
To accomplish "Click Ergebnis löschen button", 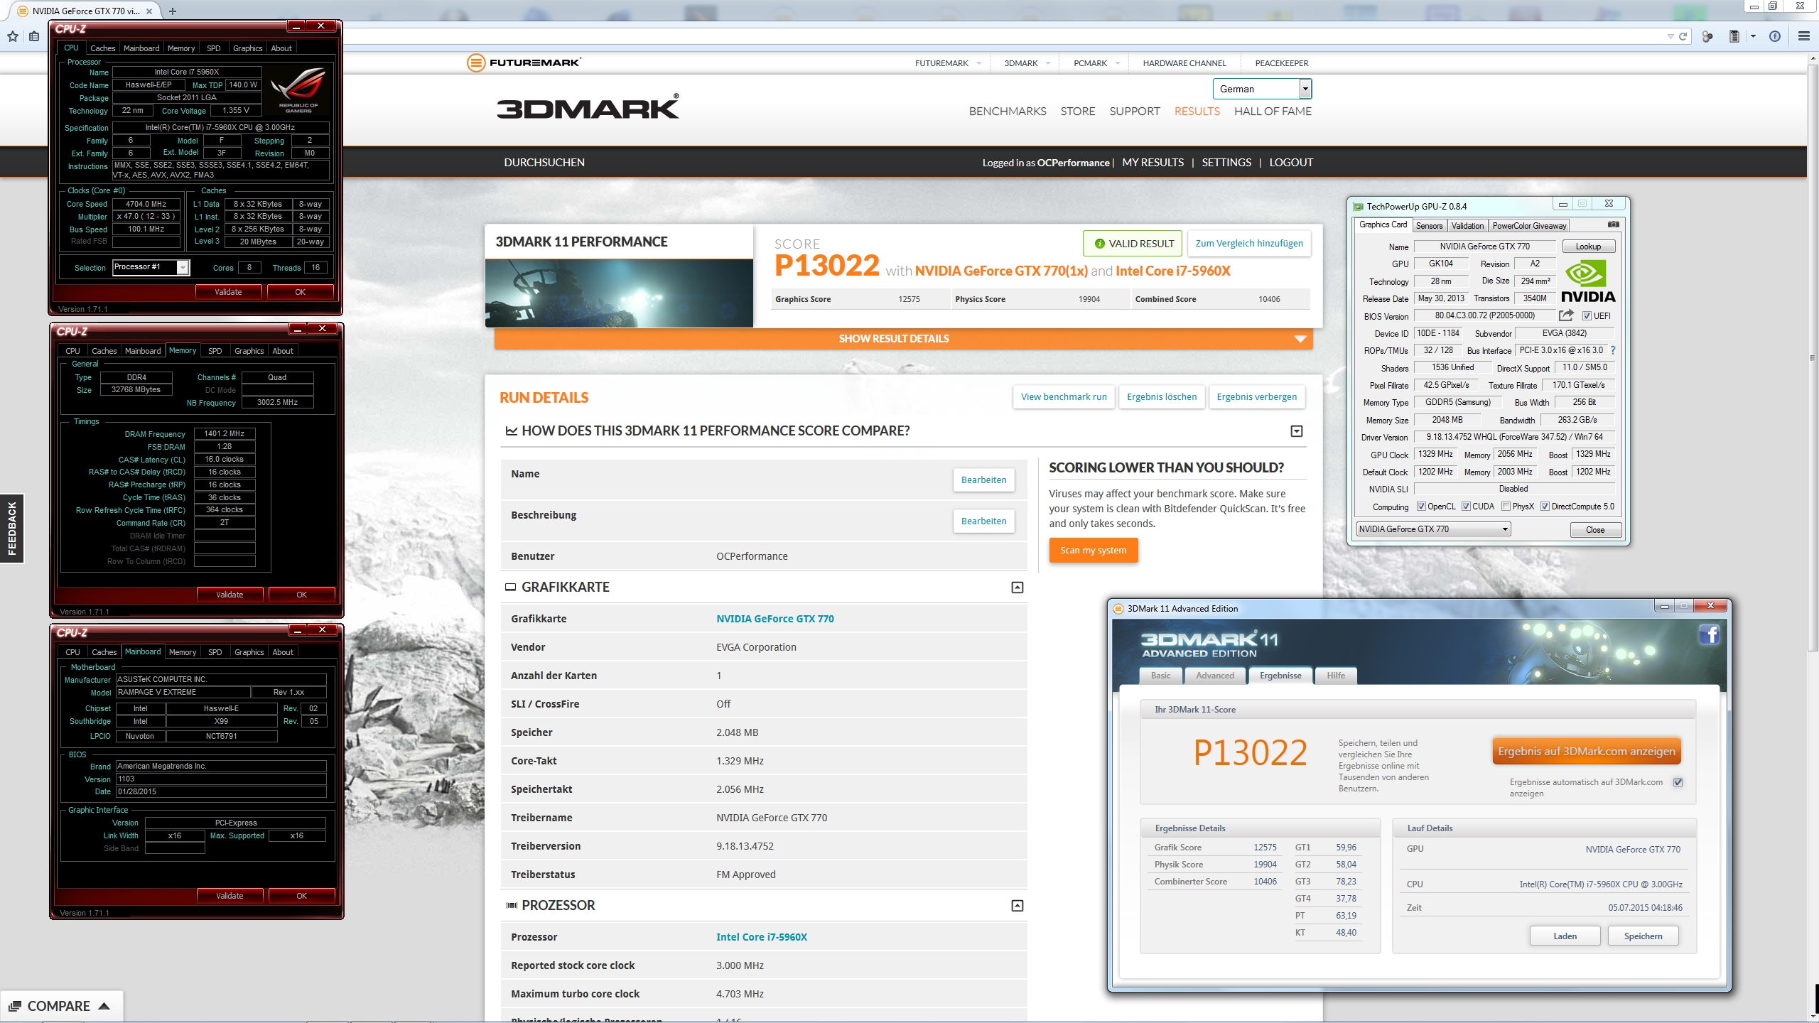I will (x=1162, y=397).
